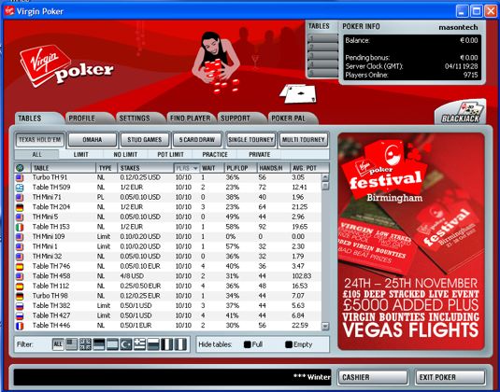Sort list by TYPE column header
This screenshot has height=392, width=500.
pyautogui.click(x=107, y=168)
